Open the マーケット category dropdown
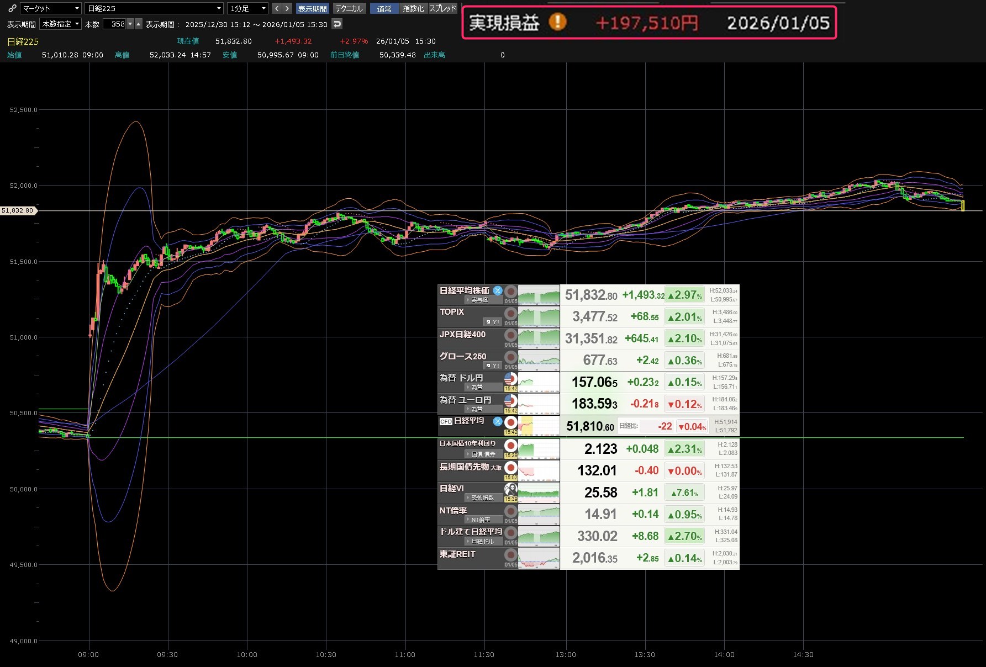The width and height of the screenshot is (986, 667). point(51,8)
